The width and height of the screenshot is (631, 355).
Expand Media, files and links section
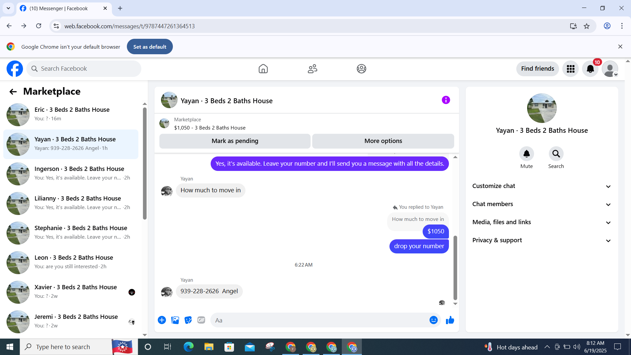[x=542, y=222]
